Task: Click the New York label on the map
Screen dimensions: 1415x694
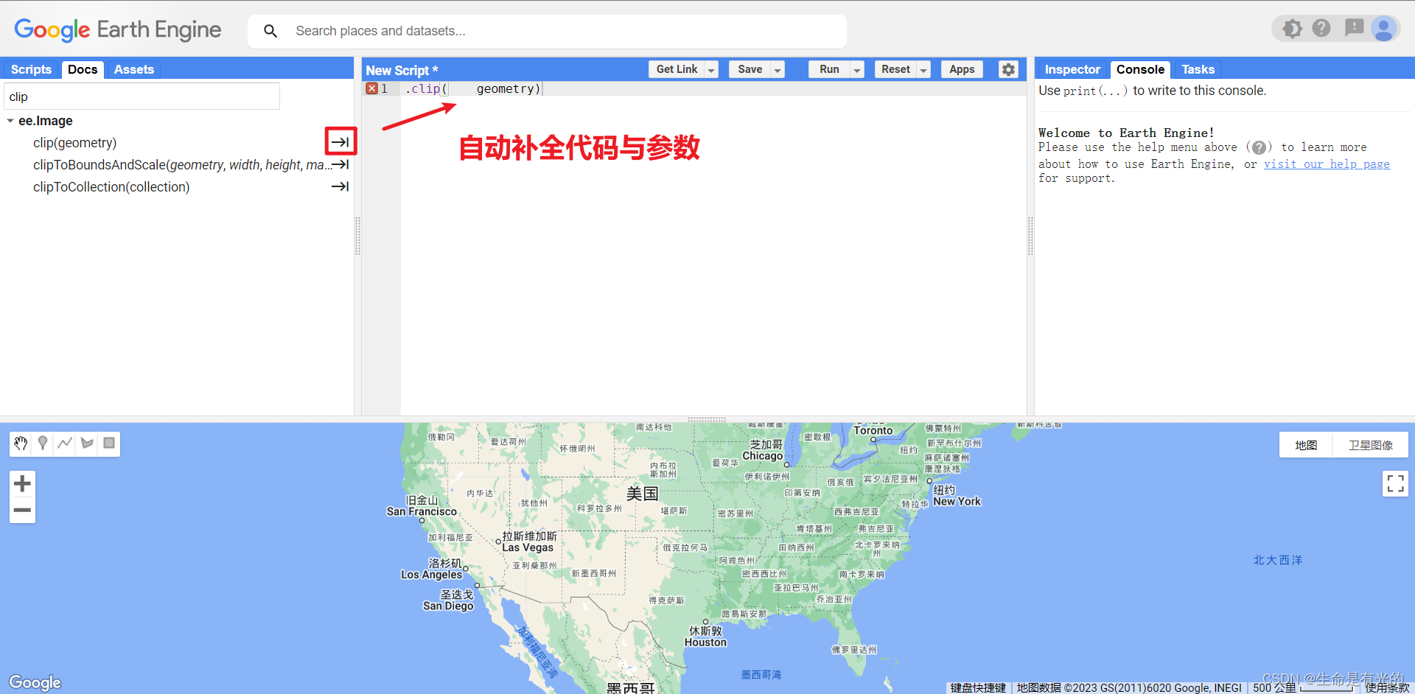Action: pos(957,501)
